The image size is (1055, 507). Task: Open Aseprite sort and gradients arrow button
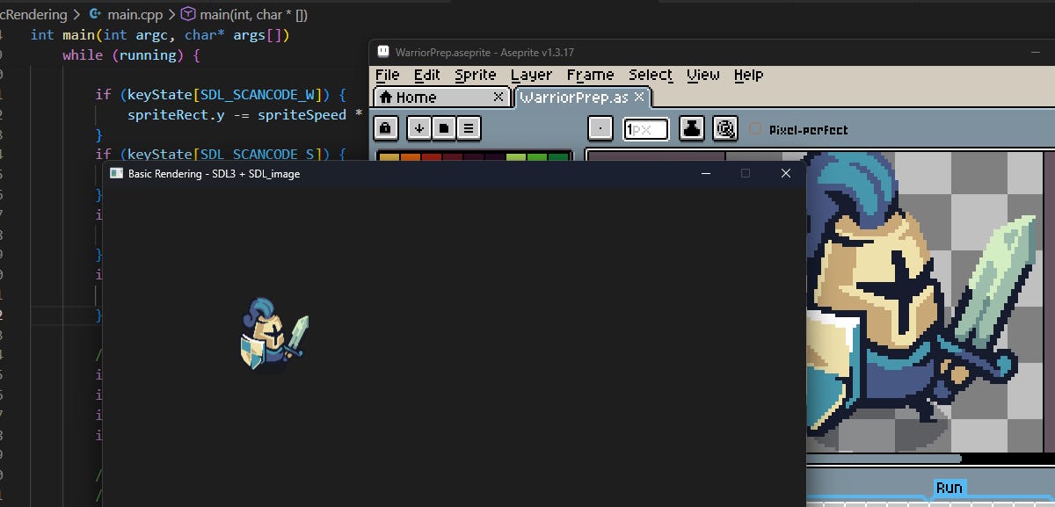[419, 128]
